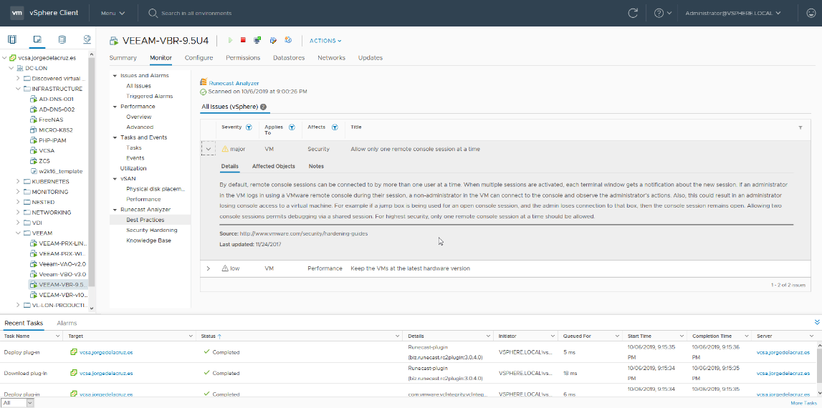Select Triggered Alarms in Monitor menu
The width and height of the screenshot is (822, 408).
149,96
